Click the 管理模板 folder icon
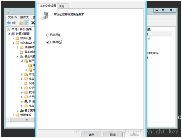The image size is (182, 138). [17, 115]
